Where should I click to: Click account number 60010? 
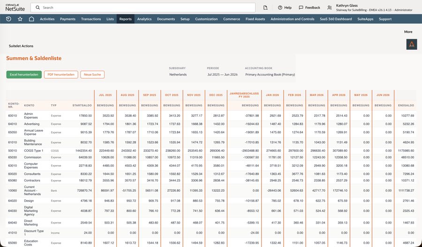point(12,116)
